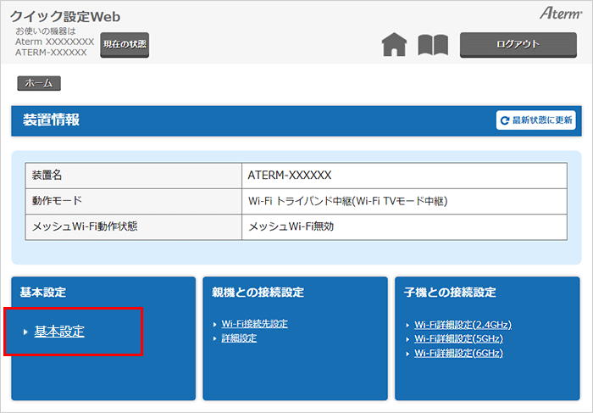The image size is (593, 413).
Task: Go to 詳細設定 under 親機との接続設定
Action: point(239,338)
